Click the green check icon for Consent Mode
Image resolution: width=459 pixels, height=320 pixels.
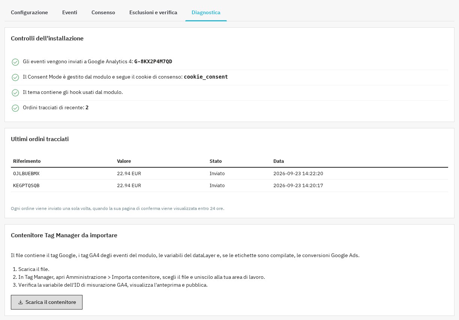15,77
